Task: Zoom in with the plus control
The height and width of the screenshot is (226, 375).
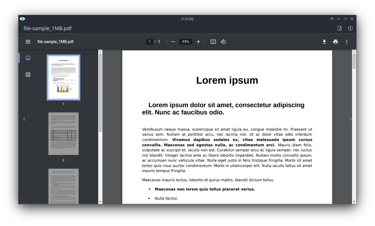Action: point(198,41)
